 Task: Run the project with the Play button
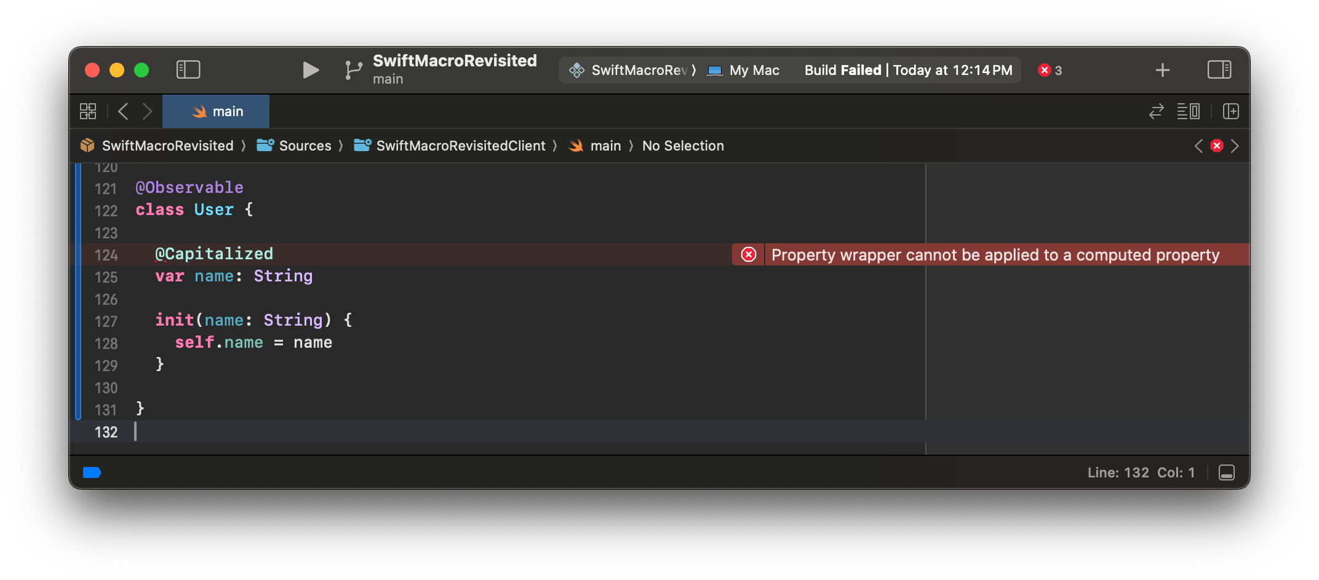311,70
